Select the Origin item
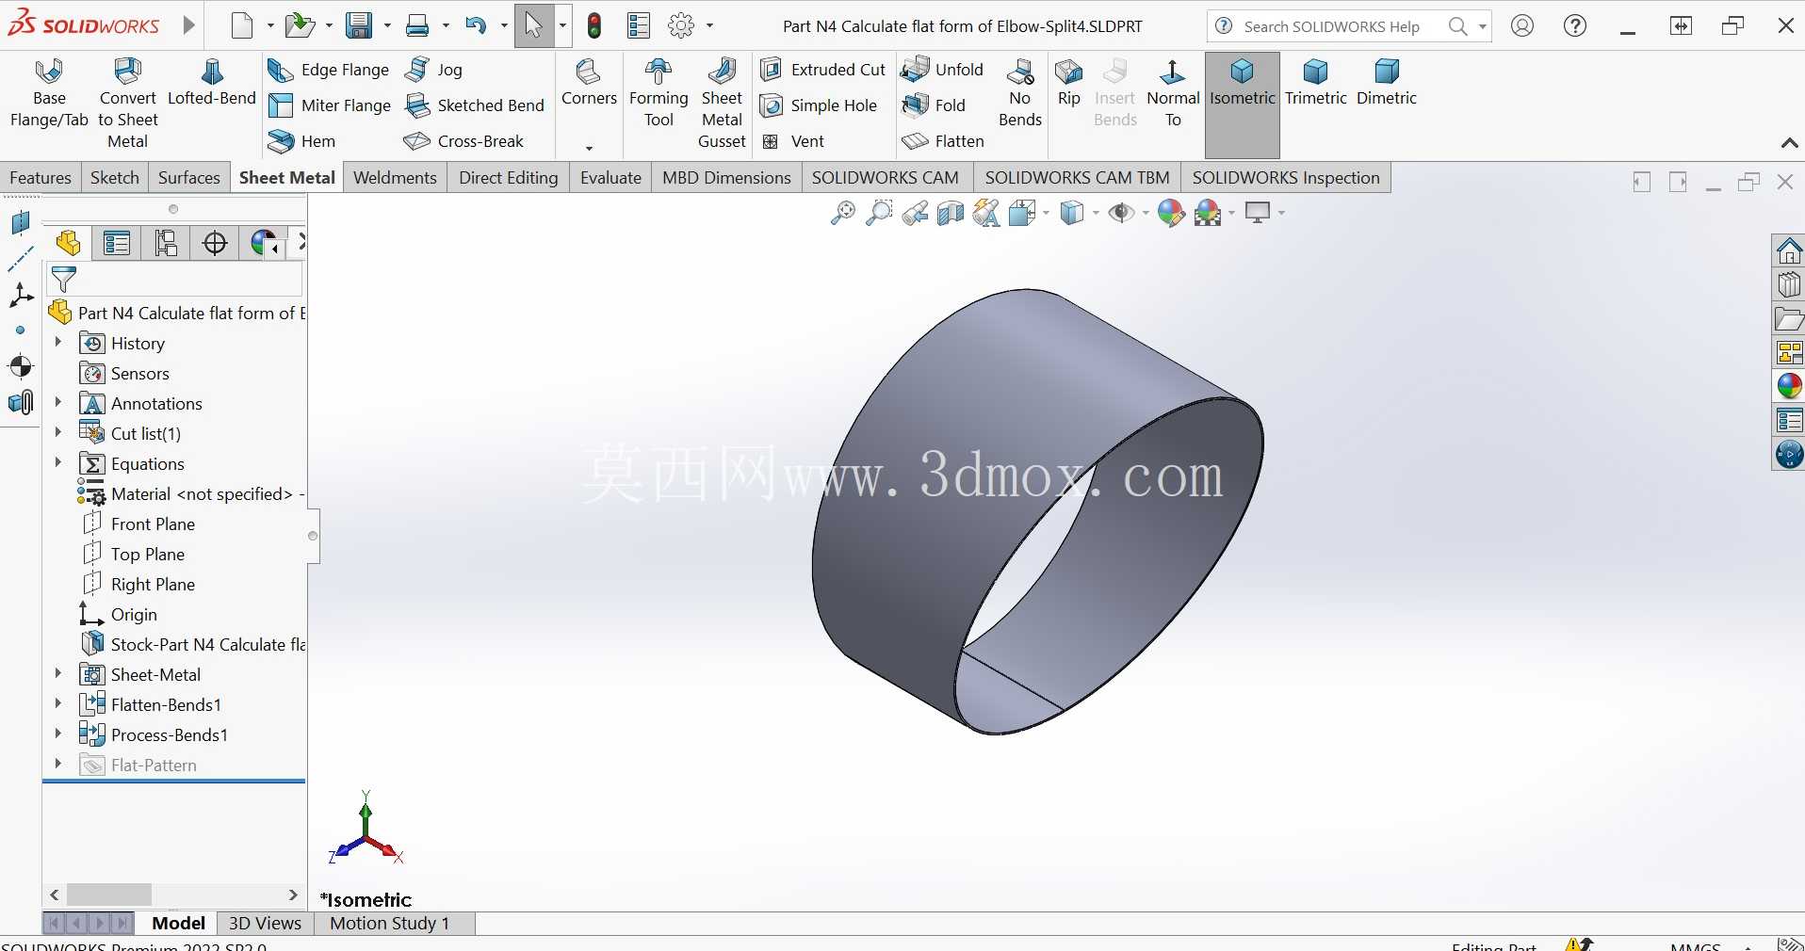The image size is (1805, 951). pyautogui.click(x=119, y=614)
